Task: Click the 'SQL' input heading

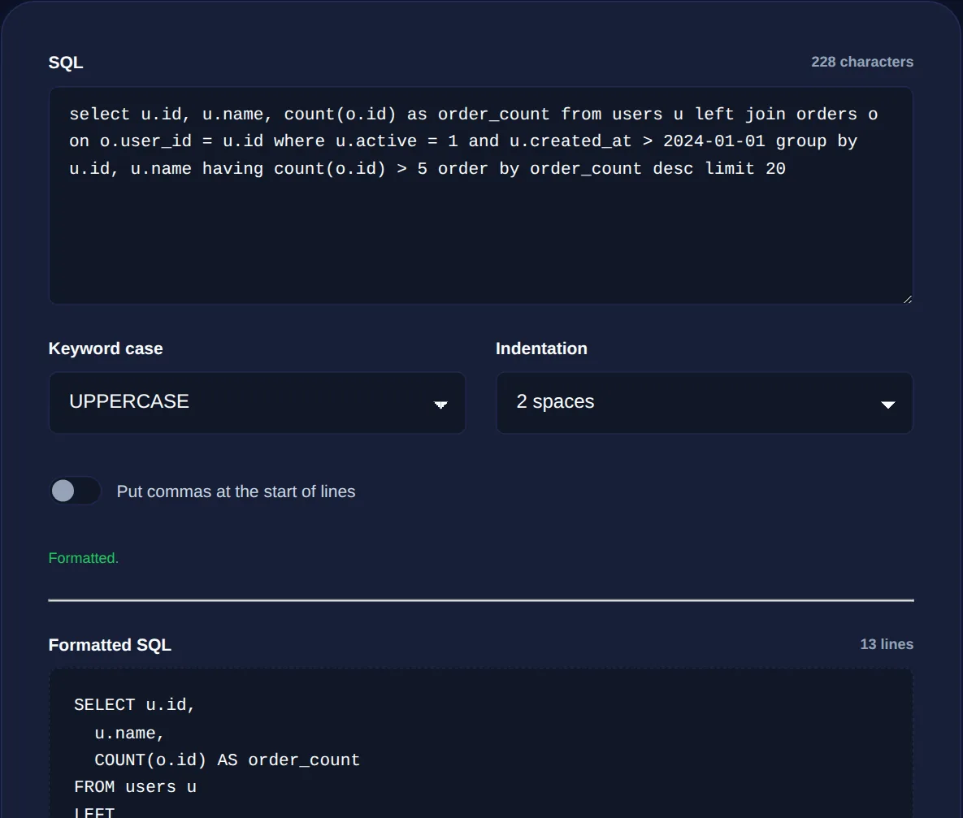Action: click(66, 63)
